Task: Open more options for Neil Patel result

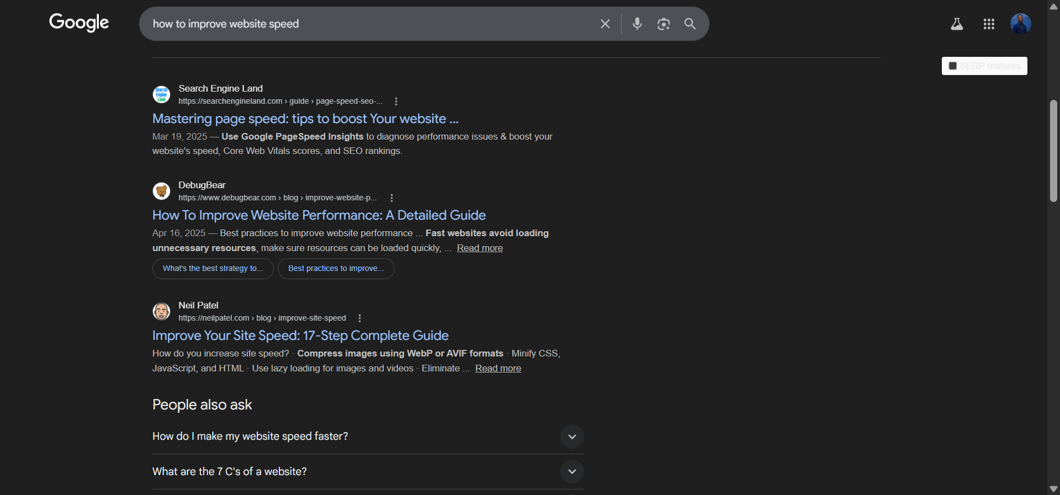Action: click(x=359, y=318)
